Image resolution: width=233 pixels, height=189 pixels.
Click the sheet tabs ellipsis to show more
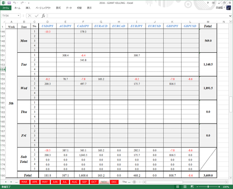(17, 182)
